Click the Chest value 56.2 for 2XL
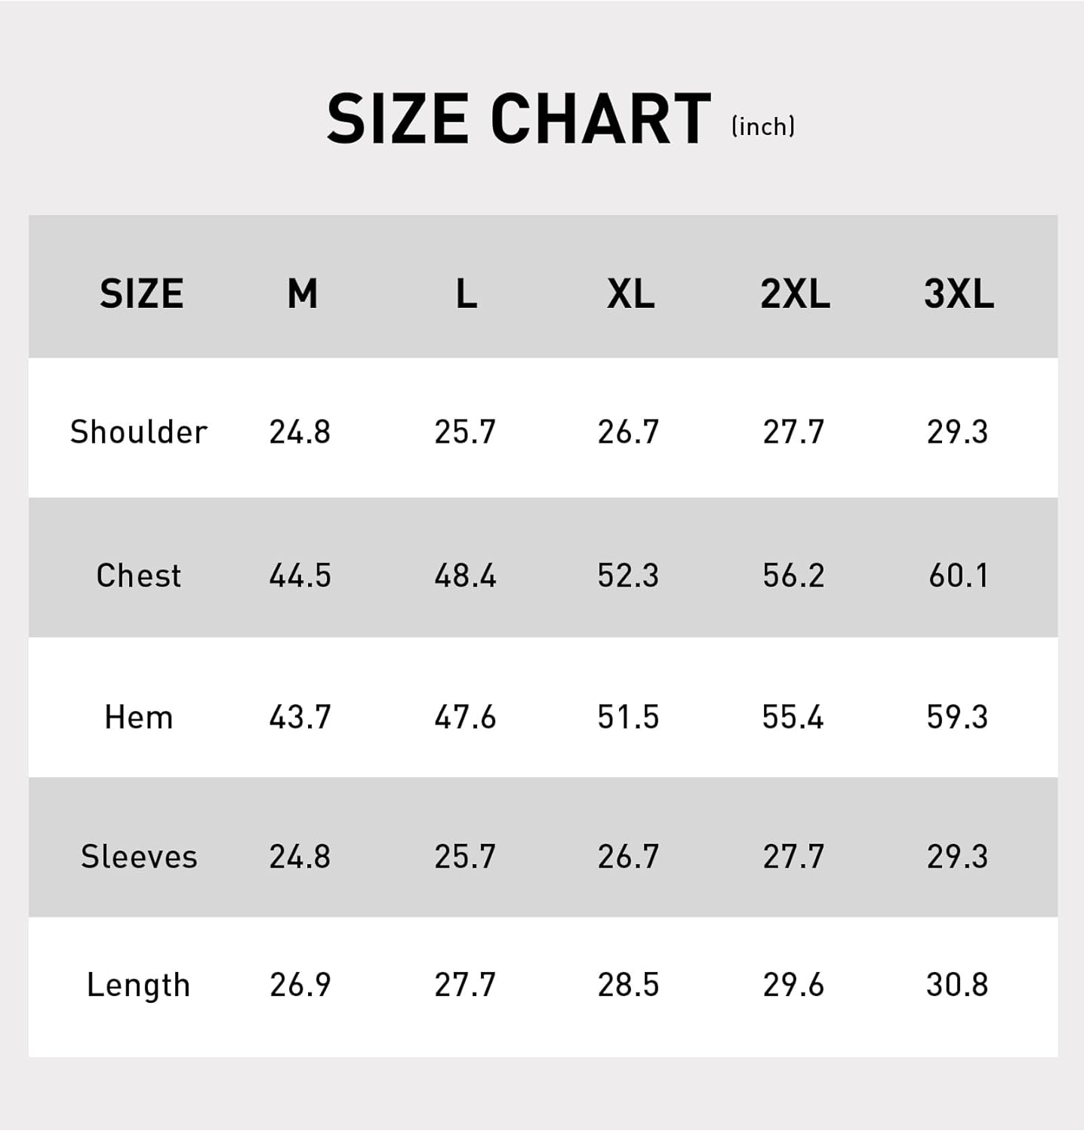This screenshot has height=1132, width=1084. (793, 576)
